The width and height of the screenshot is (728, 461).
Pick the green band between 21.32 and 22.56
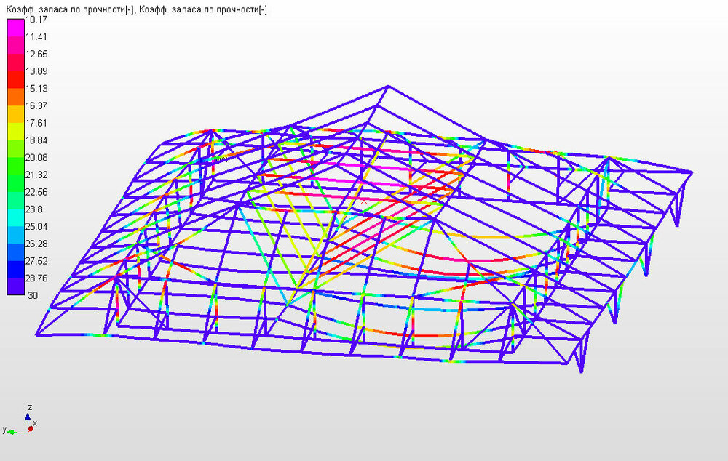15,183
